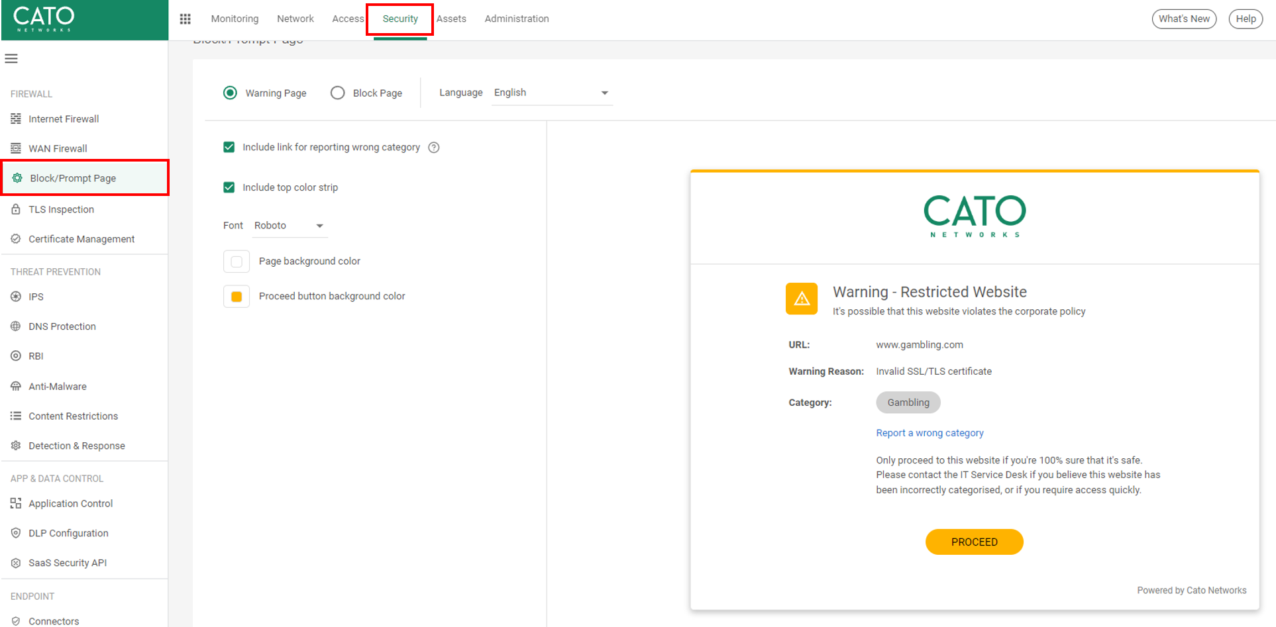Click the DLP Configuration shield icon
This screenshot has width=1276, height=627.
click(x=16, y=533)
